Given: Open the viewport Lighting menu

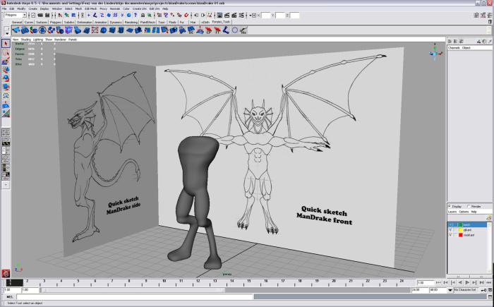Looking at the screenshot, I should [38, 40].
